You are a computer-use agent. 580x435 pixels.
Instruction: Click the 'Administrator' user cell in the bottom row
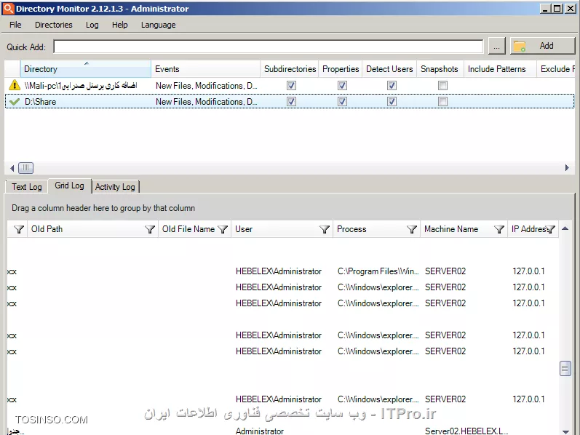click(x=259, y=431)
